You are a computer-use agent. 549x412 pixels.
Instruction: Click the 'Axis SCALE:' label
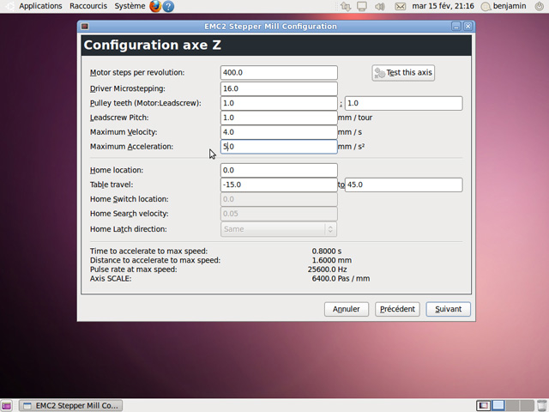click(111, 278)
